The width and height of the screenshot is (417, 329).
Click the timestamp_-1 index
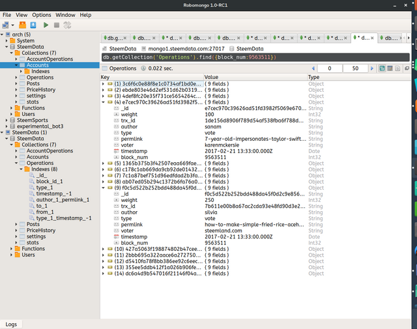(54, 193)
